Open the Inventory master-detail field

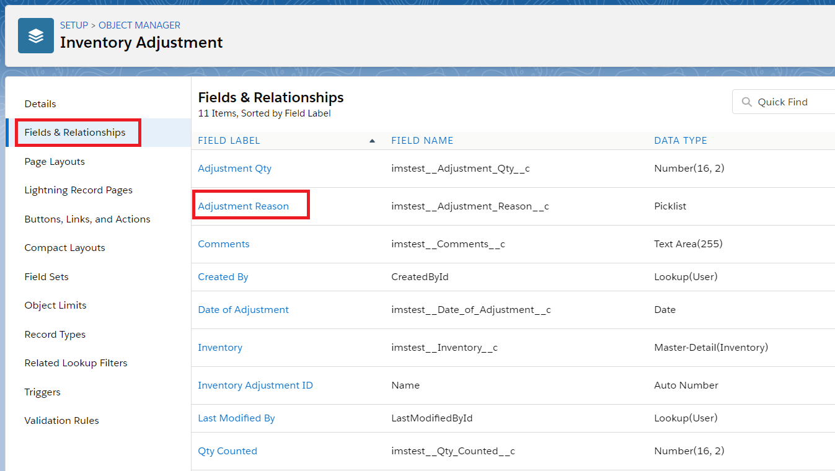[220, 347]
